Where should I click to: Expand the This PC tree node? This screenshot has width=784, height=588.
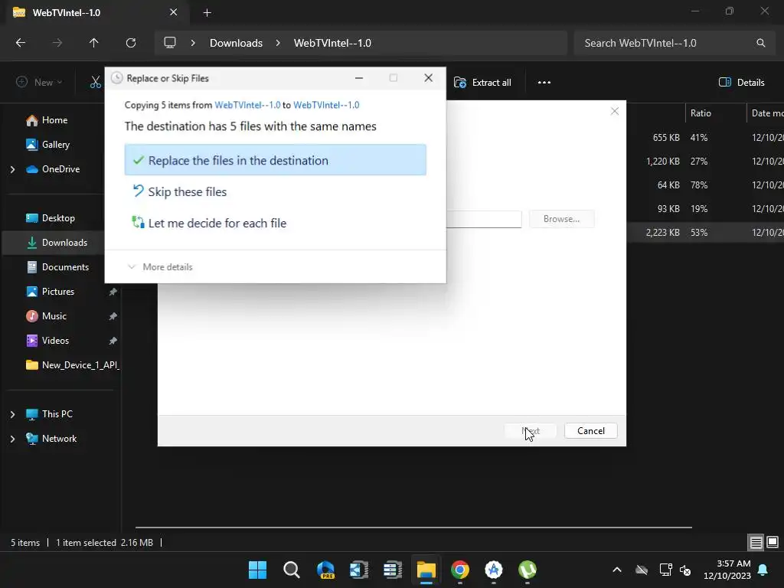pyautogui.click(x=12, y=414)
